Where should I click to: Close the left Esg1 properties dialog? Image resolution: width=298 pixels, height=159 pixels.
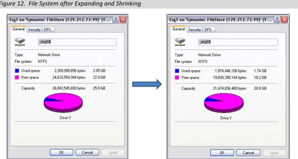coord(123,19)
